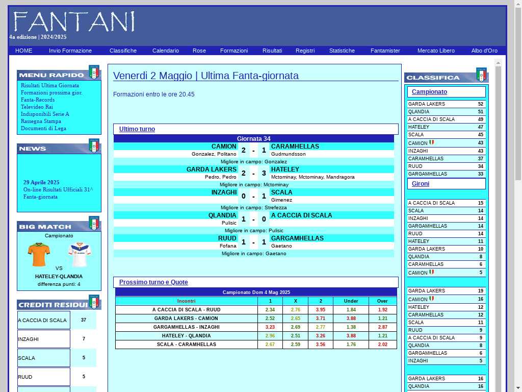The width and height of the screenshot is (522, 392).
Task: Open the Classifiche menu
Action: [123, 51]
